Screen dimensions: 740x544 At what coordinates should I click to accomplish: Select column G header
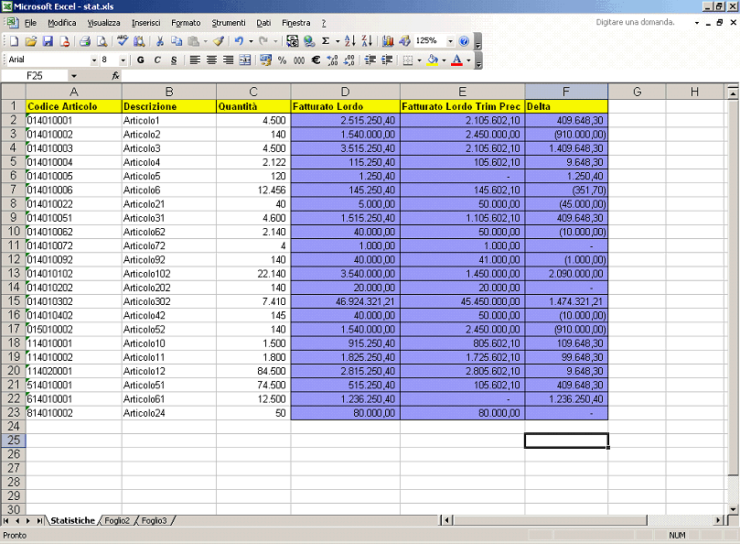(x=638, y=92)
